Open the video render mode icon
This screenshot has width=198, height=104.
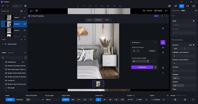tap(188, 6)
